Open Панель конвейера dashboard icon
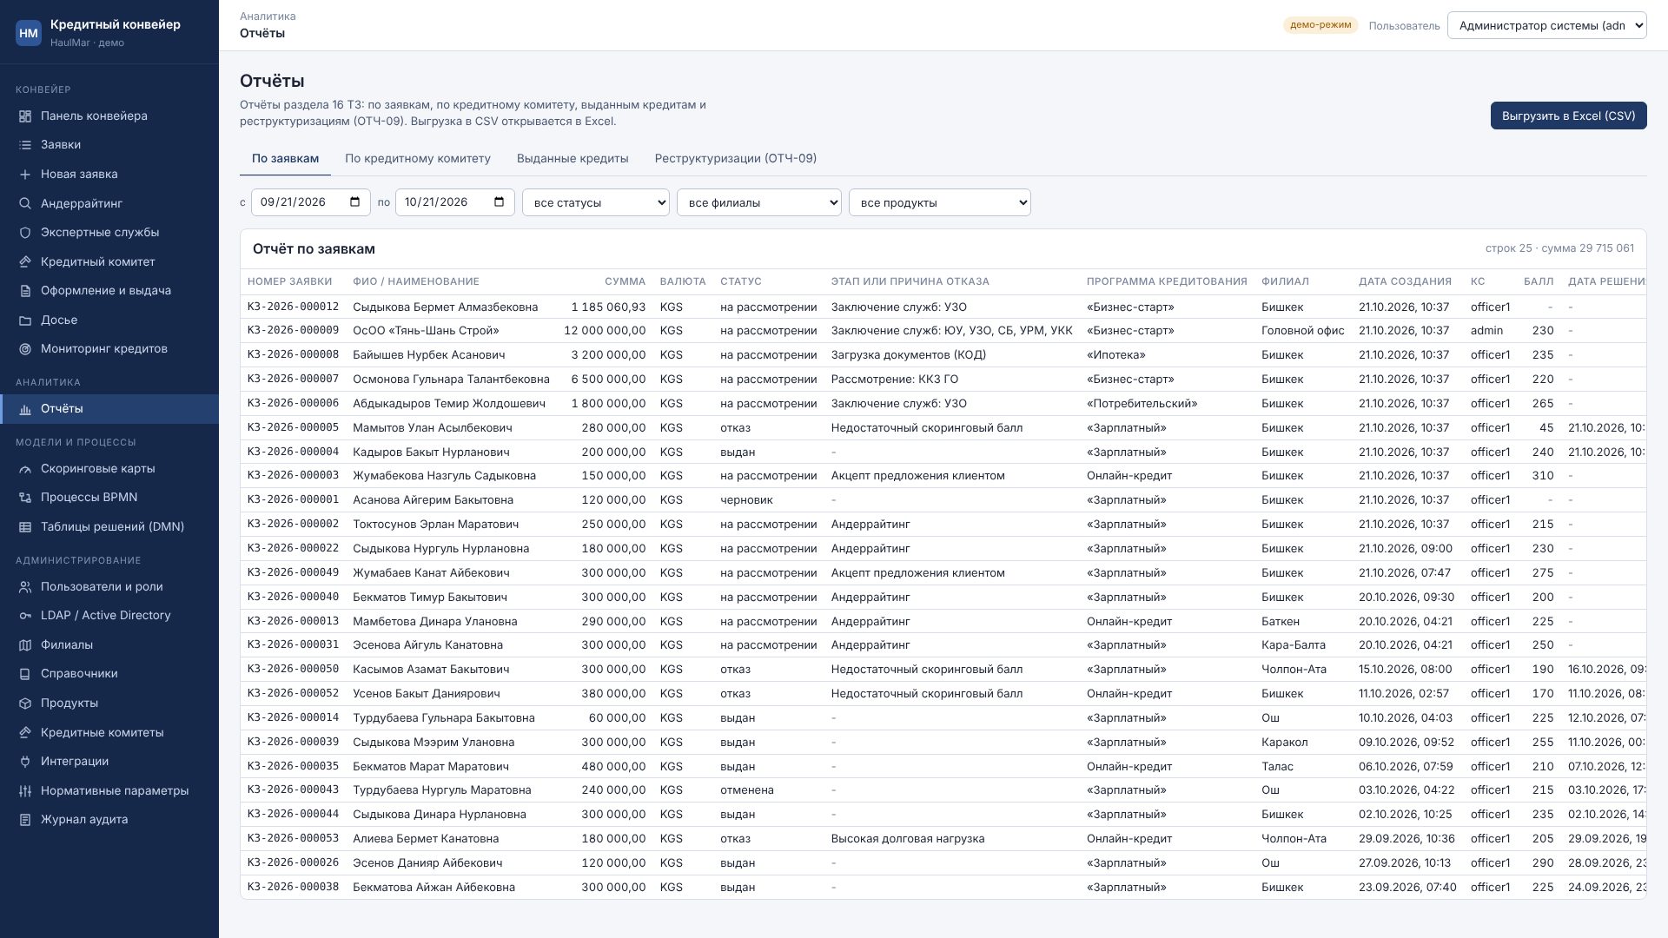 click(25, 116)
